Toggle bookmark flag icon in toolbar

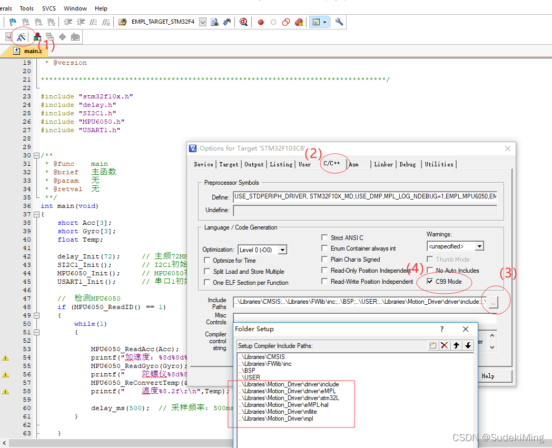click(13, 22)
